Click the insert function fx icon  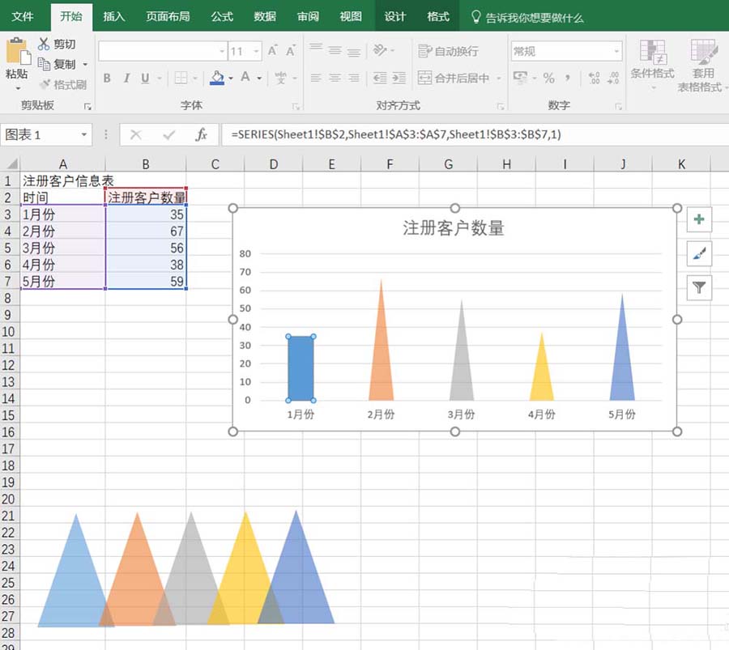tap(201, 134)
